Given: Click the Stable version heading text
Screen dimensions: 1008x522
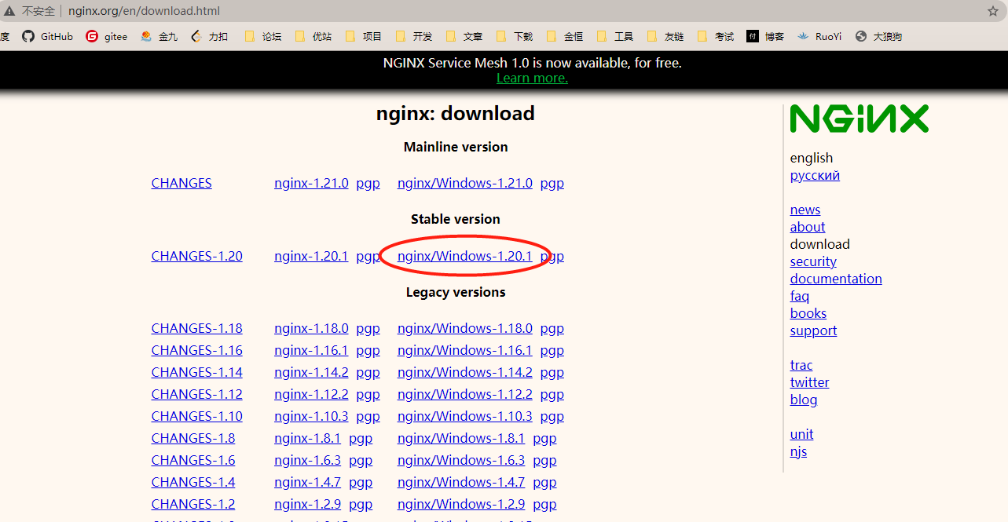Looking at the screenshot, I should pyautogui.click(x=456, y=219).
